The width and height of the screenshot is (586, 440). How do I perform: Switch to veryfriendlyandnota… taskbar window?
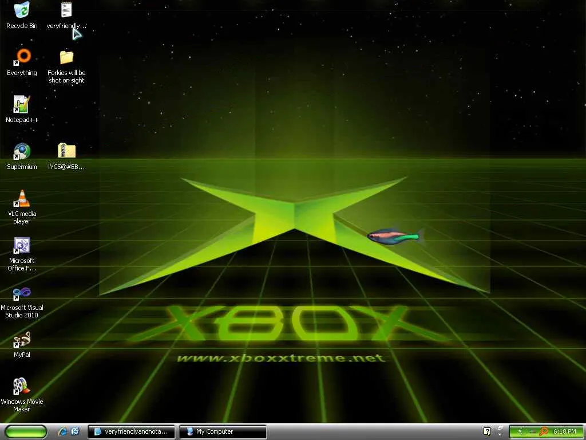[131, 431]
